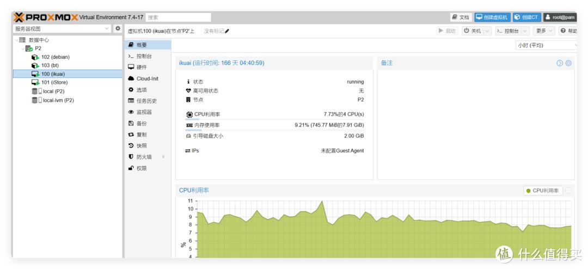This screenshot has height=269, width=588.
Task: Focus the 搜索 search field
Action: pos(178,17)
